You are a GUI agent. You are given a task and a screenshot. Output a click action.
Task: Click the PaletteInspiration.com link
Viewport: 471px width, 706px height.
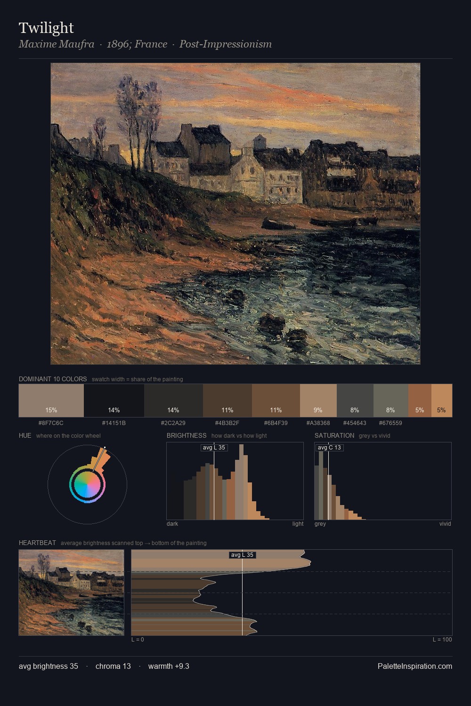[x=415, y=666]
